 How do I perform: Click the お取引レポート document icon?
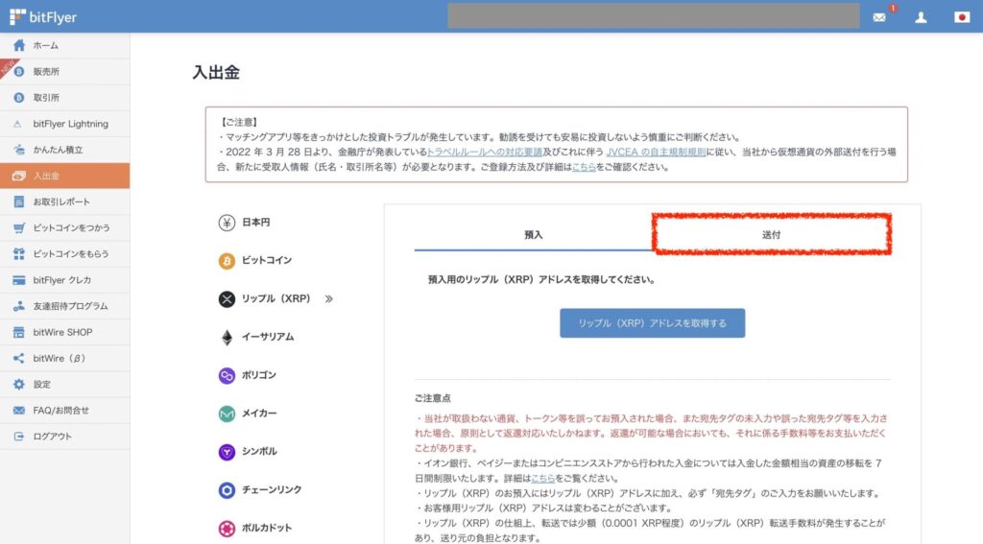19,201
